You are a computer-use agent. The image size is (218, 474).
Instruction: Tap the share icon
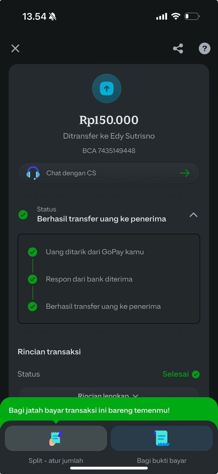(x=178, y=48)
